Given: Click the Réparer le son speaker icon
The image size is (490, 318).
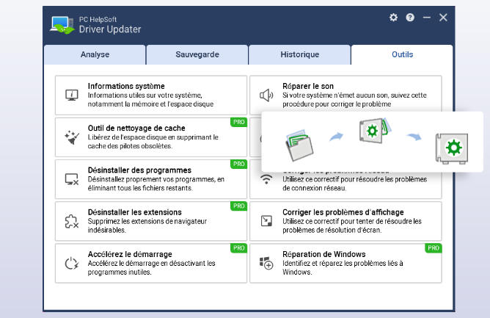Looking at the screenshot, I should tap(266, 95).
